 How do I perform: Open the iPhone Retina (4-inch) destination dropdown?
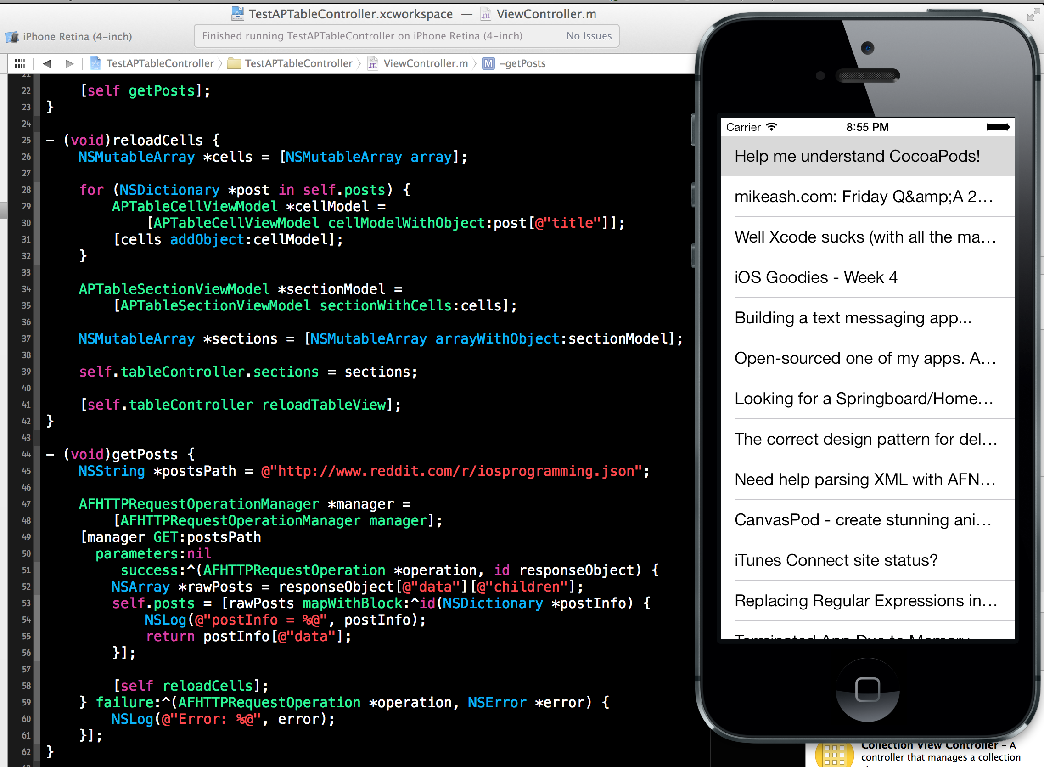77,37
